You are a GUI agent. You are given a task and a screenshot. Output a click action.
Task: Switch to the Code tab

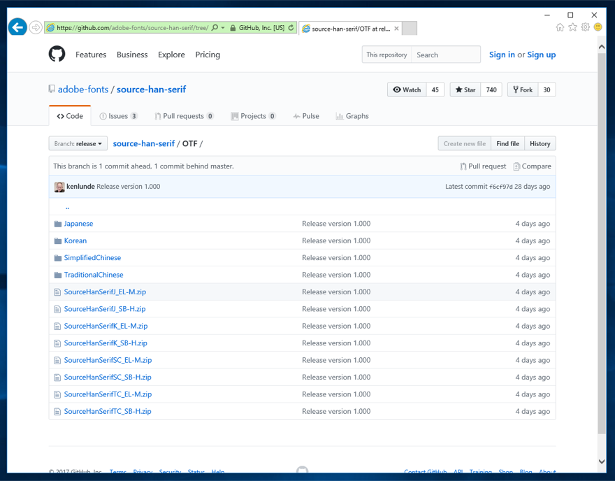(x=70, y=116)
